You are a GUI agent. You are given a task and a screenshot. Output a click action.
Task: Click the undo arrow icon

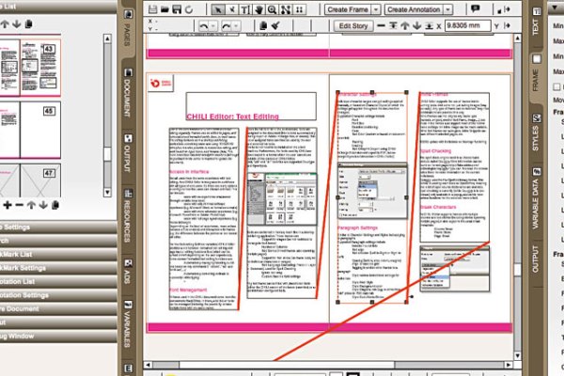coord(204,26)
